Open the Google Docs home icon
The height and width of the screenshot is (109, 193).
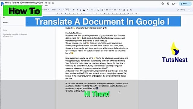[x=2, y=4]
